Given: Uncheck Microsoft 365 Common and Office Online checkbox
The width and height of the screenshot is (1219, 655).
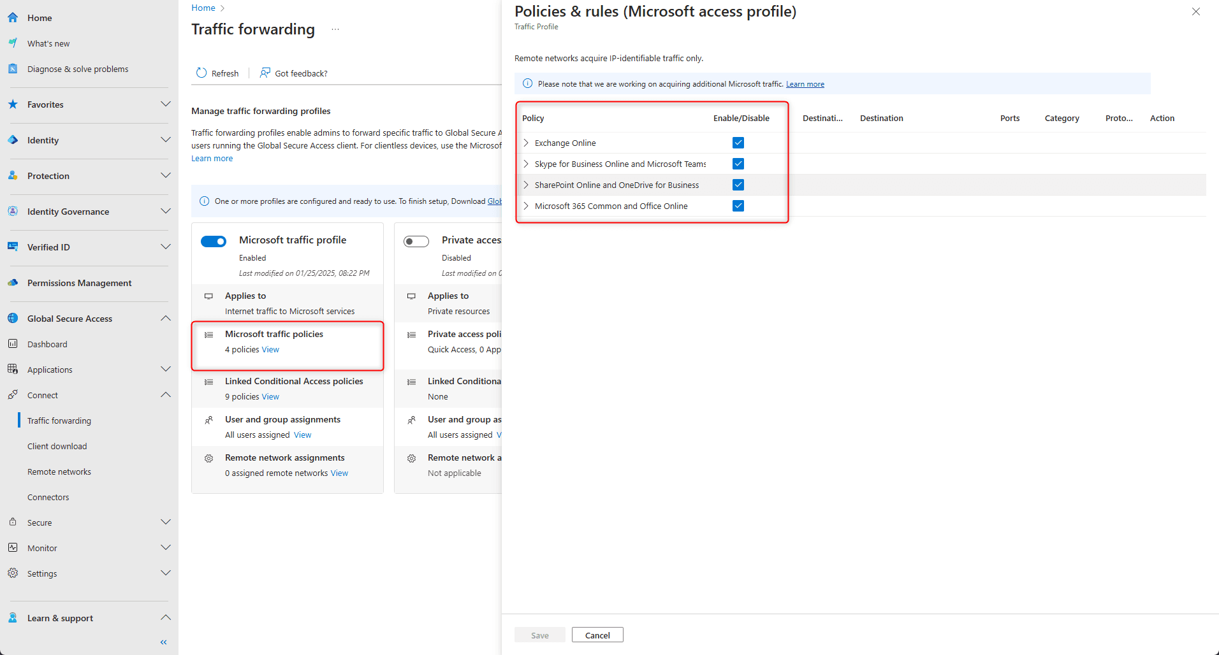Looking at the screenshot, I should (x=738, y=206).
